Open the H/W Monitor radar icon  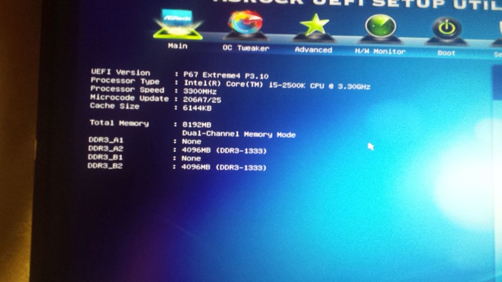(x=380, y=29)
